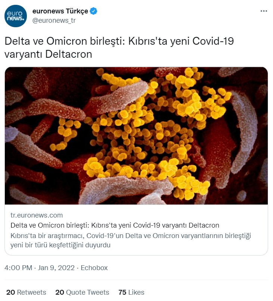Image resolution: width=273 pixels, height=301 pixels.
Task: Click the number 75 beside Likes
Action: tap(122, 292)
